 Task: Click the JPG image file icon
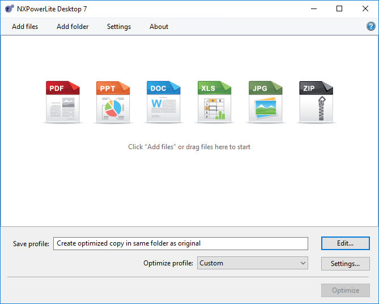coord(265,102)
